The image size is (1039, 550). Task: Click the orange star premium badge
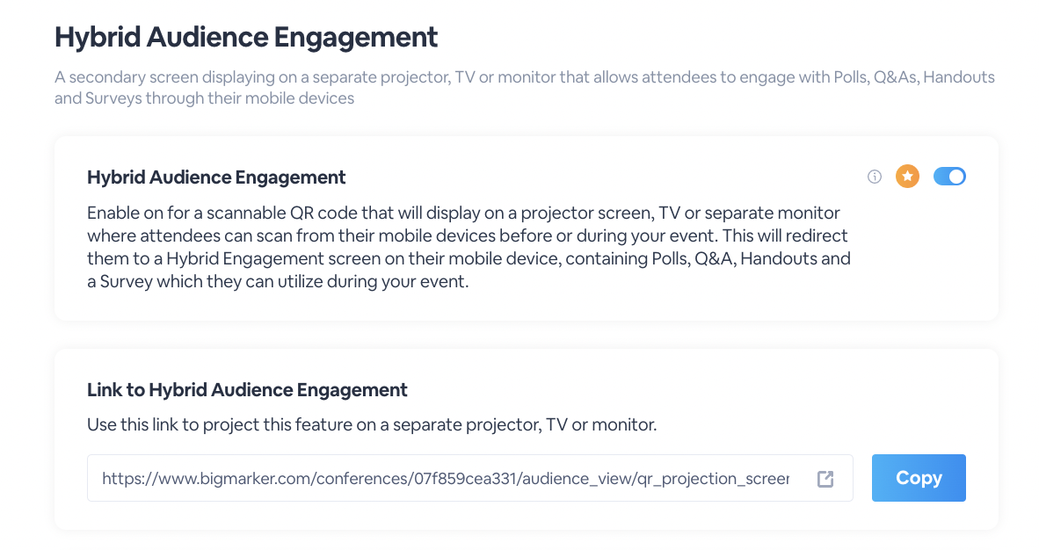(x=906, y=177)
